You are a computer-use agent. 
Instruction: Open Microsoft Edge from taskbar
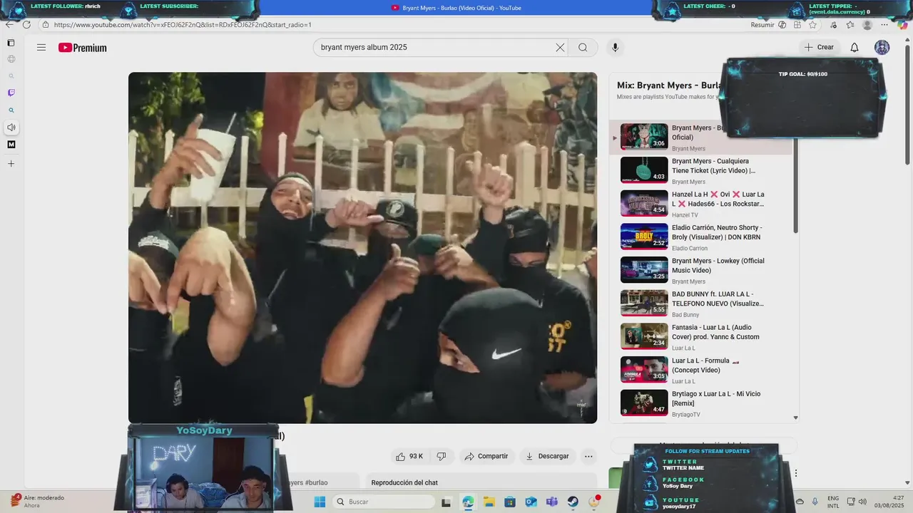coord(468,502)
